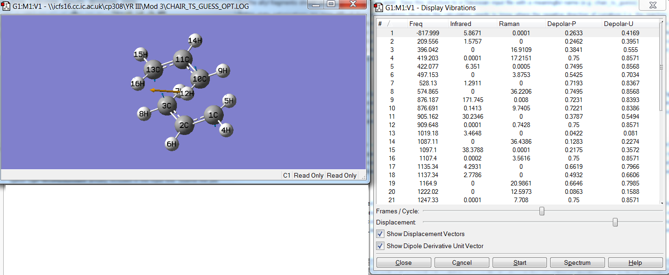Click Infrared value 171.745
669x275 pixels.
click(x=473, y=100)
